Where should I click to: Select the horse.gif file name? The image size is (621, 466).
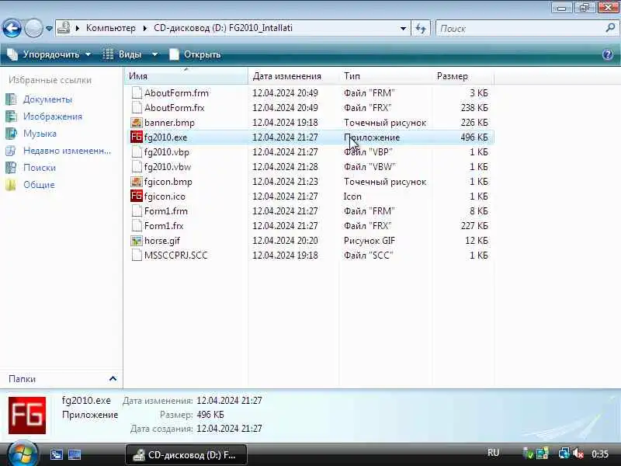click(162, 241)
